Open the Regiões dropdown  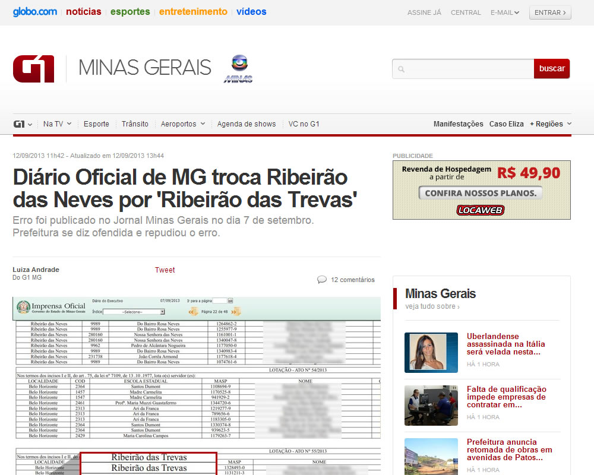551,124
